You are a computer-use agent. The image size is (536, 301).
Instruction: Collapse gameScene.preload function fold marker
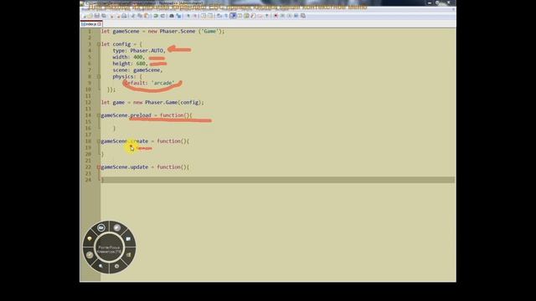pos(99,115)
